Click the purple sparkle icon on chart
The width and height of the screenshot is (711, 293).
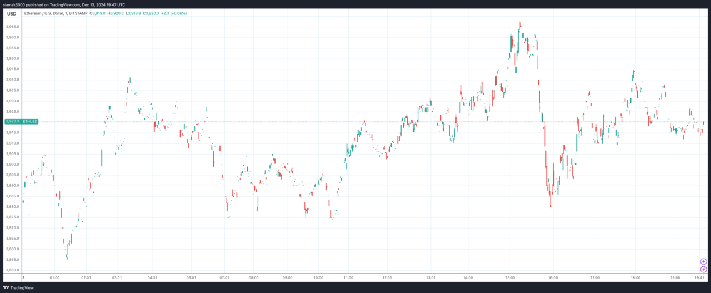[703, 261]
